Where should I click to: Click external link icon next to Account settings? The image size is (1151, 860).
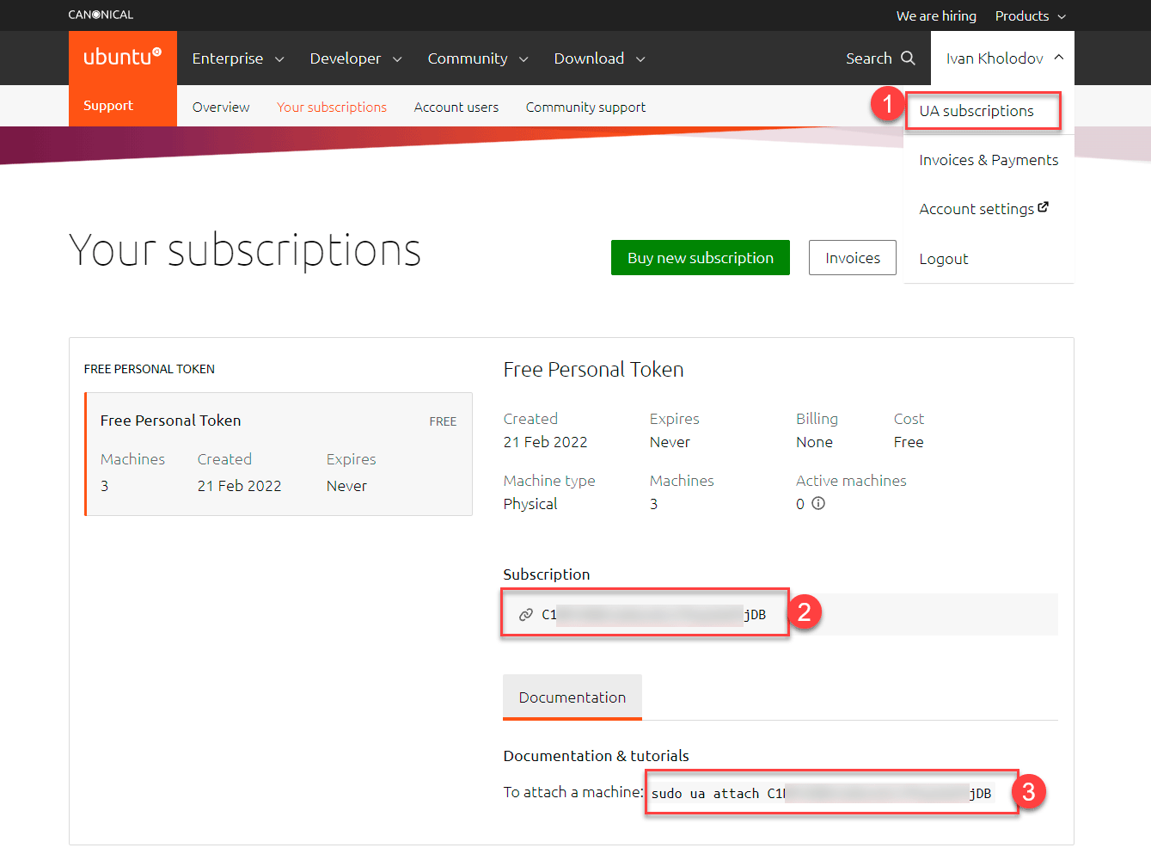coord(1044,207)
